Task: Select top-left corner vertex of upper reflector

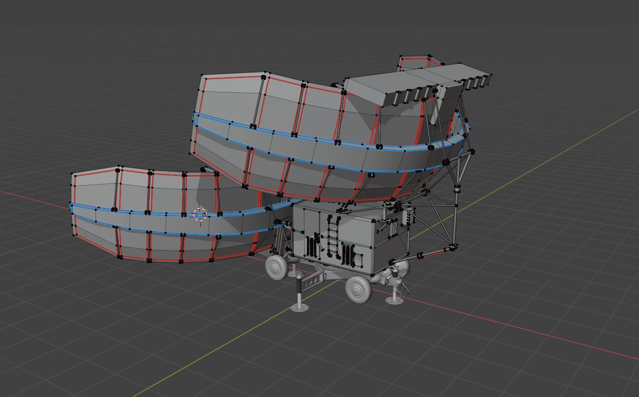Action: tap(203, 77)
